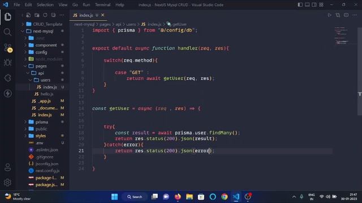Open the Help menu
The width and height of the screenshot is (362, 203).
coord(119,5)
